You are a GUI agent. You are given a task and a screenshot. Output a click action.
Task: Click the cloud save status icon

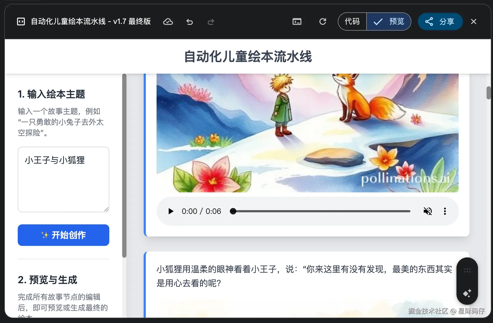pos(168,21)
